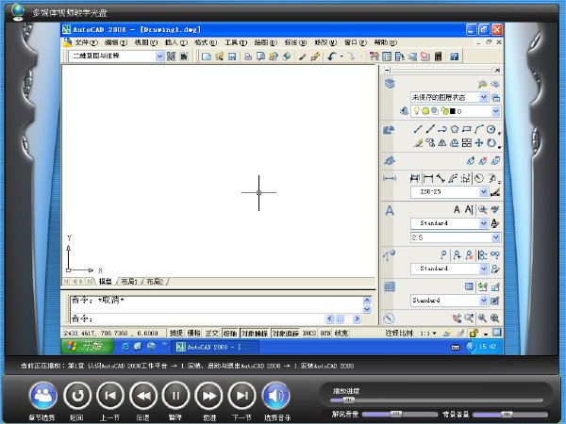Click the 命令 command line input

(198, 318)
